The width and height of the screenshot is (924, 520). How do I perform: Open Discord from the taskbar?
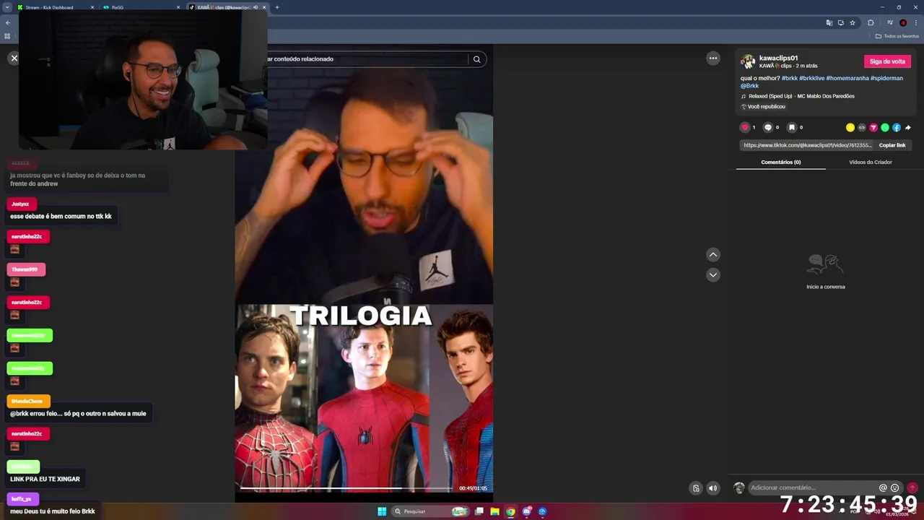(526, 511)
